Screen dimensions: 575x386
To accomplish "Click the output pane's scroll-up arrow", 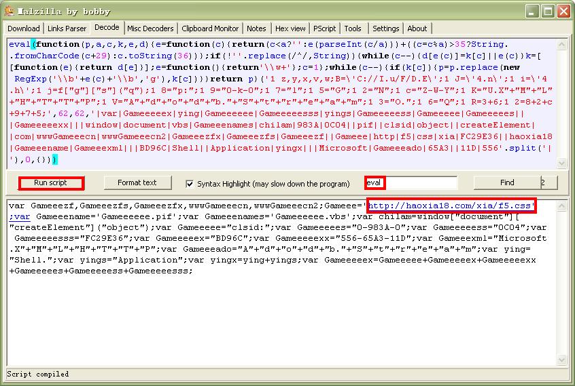I will 561,206.
